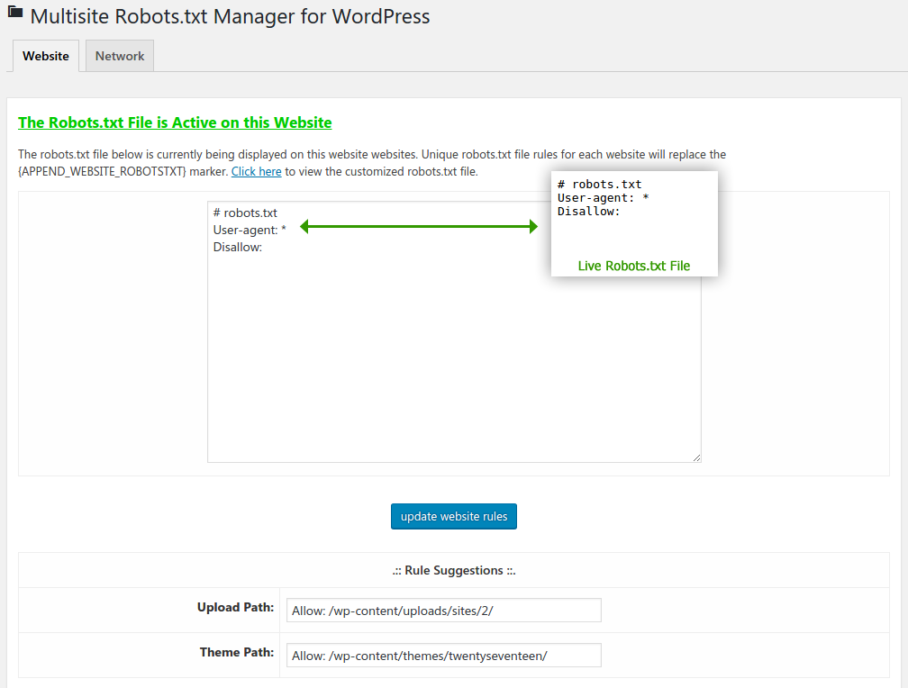Click the green double-headed arrow

(418, 227)
